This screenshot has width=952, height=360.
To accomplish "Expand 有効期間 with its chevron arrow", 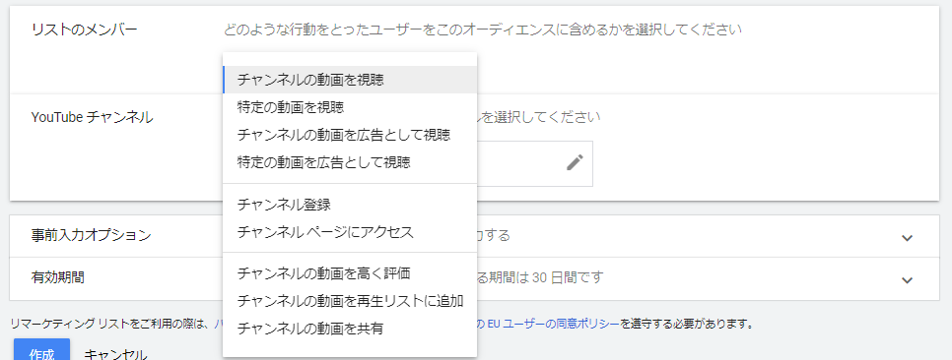I will [x=907, y=280].
